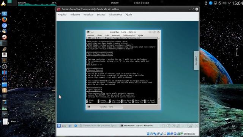
Task: Click VirtualBox USB status icon
Action: 161,134
